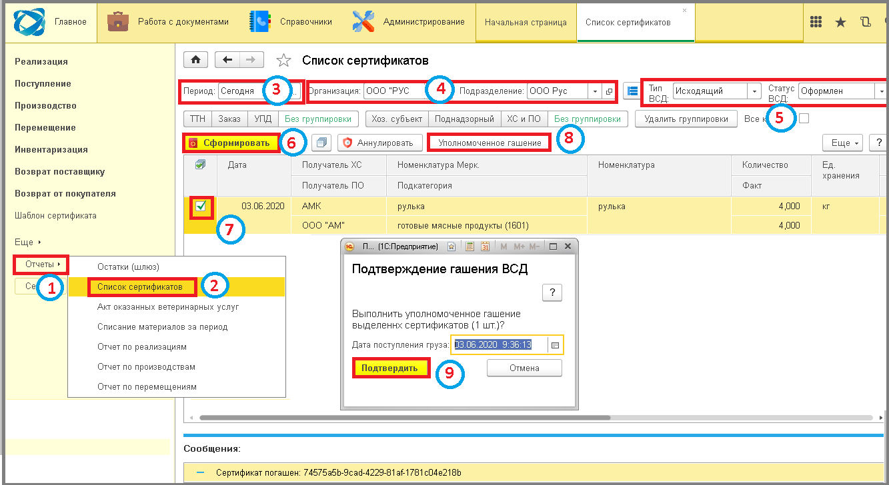Click the copy icon next to Сформировать
The width and height of the screenshot is (889, 485).
(321, 143)
